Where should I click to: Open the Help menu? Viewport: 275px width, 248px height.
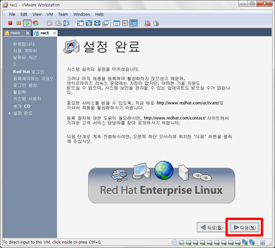click(99, 14)
